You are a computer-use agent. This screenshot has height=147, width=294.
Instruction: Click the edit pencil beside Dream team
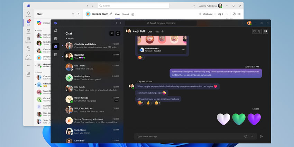coord(111,14)
